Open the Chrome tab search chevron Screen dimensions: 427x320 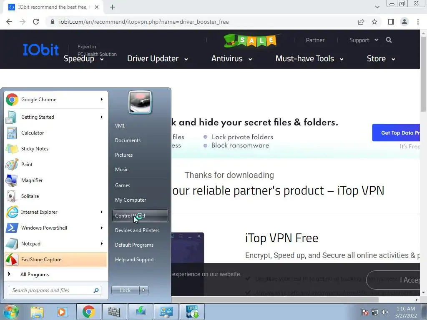pos(377,7)
